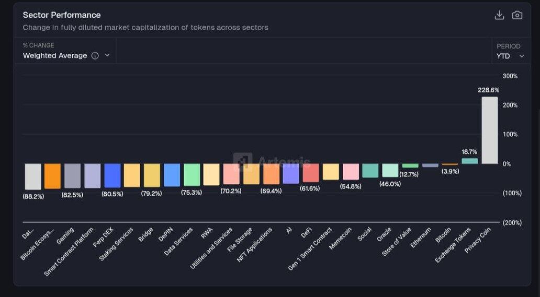540x297 pixels.
Task: Click the camera screenshot icon
Action: point(517,15)
